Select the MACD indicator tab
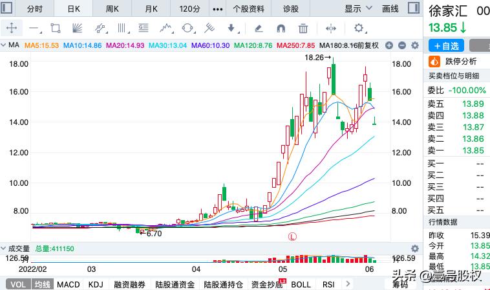The height and width of the screenshot is (290, 490). point(68,284)
